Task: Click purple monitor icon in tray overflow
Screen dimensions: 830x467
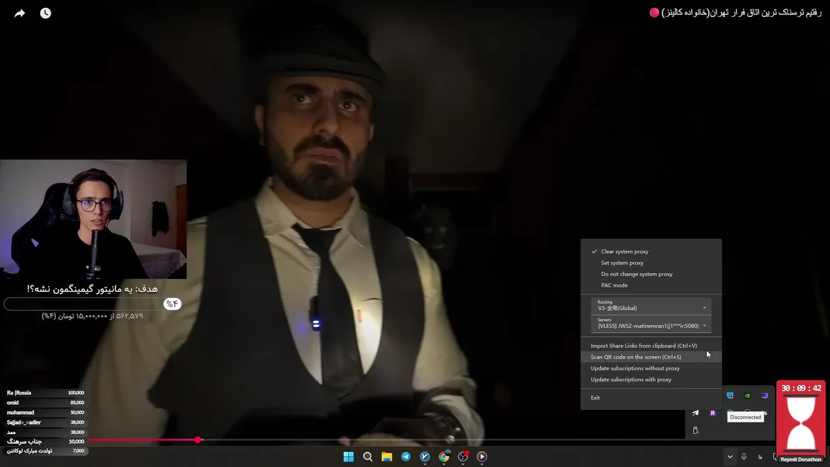Action: click(x=765, y=396)
